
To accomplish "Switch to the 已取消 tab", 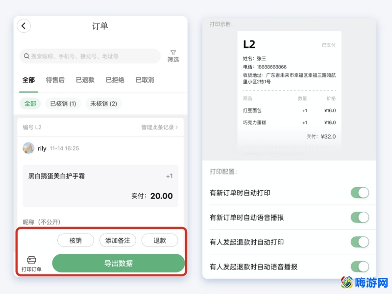I will [x=145, y=80].
